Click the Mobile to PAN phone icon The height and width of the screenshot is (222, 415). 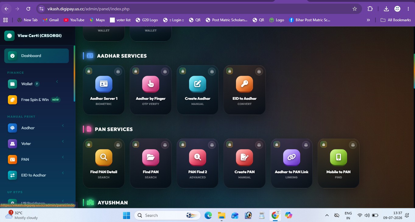[339, 157]
